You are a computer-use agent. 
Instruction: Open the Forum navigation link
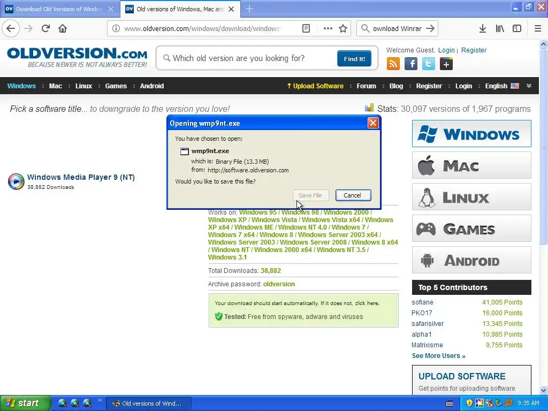pos(366,86)
